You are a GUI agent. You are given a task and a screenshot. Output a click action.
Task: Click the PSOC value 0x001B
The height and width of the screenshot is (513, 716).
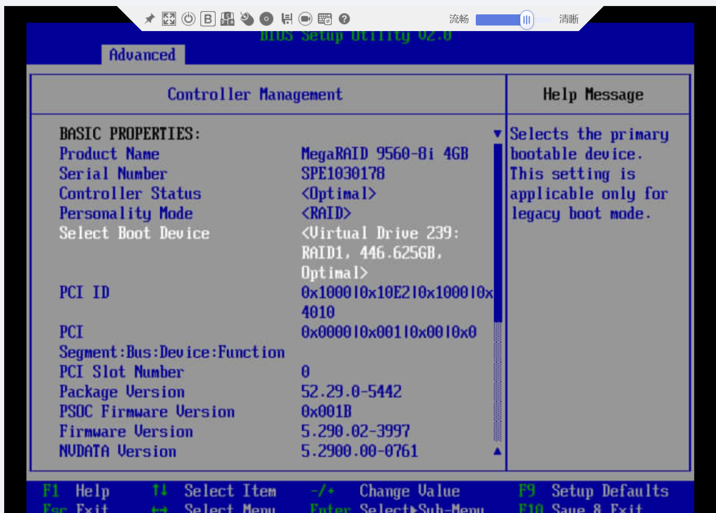point(326,412)
